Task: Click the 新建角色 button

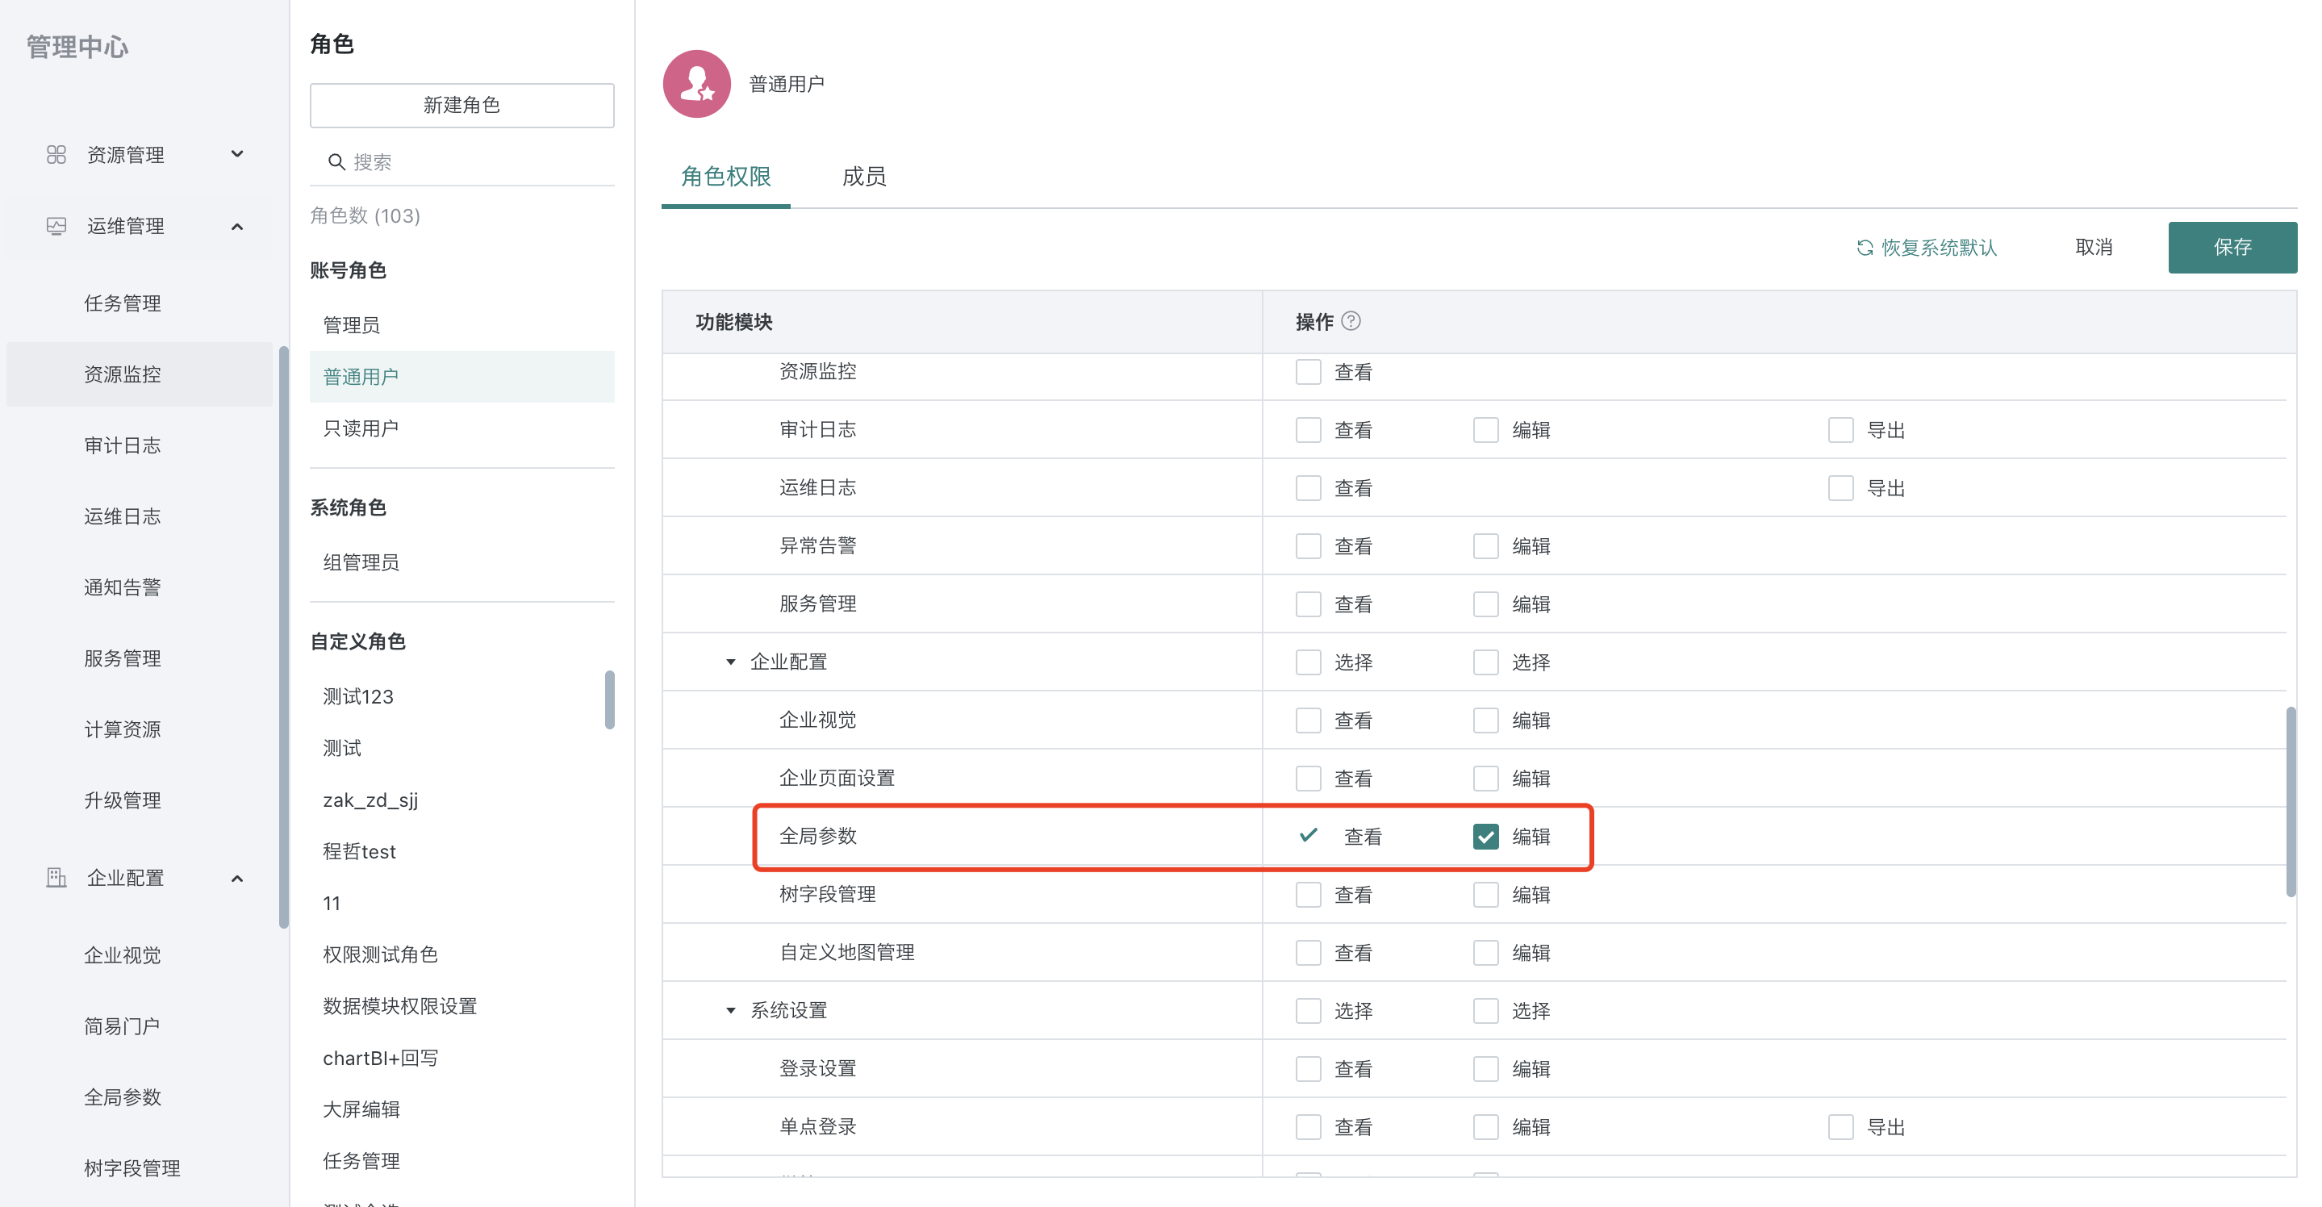Action: click(461, 106)
